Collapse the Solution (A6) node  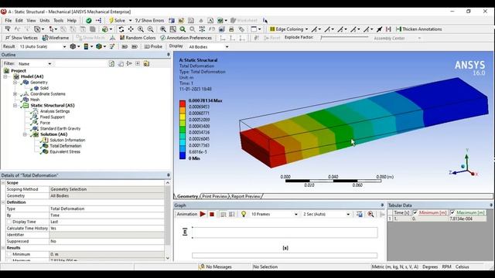[25, 134]
